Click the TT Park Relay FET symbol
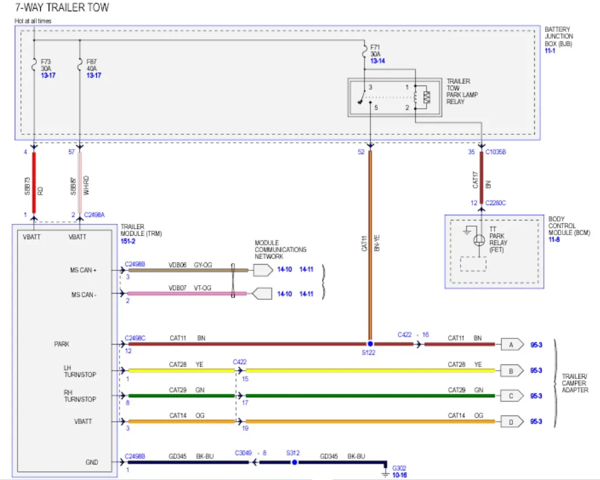The image size is (600, 480). (x=479, y=240)
